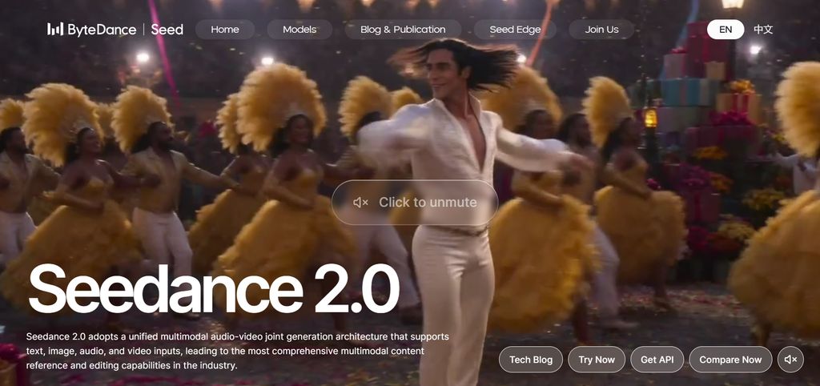The height and width of the screenshot is (386, 820).
Task: Click the Seedance 2.0 description paragraph
Action: coord(237,351)
